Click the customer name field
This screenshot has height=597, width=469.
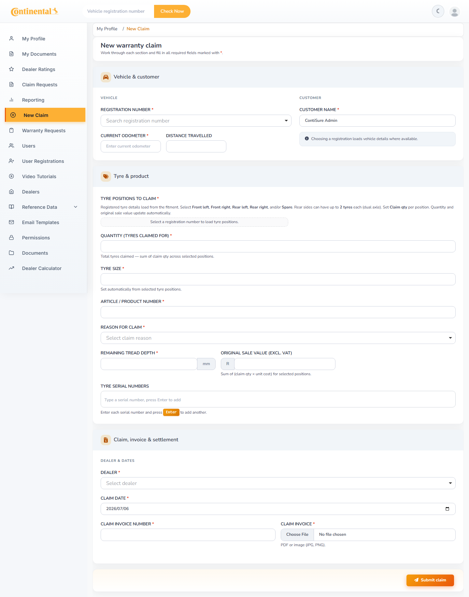(377, 121)
